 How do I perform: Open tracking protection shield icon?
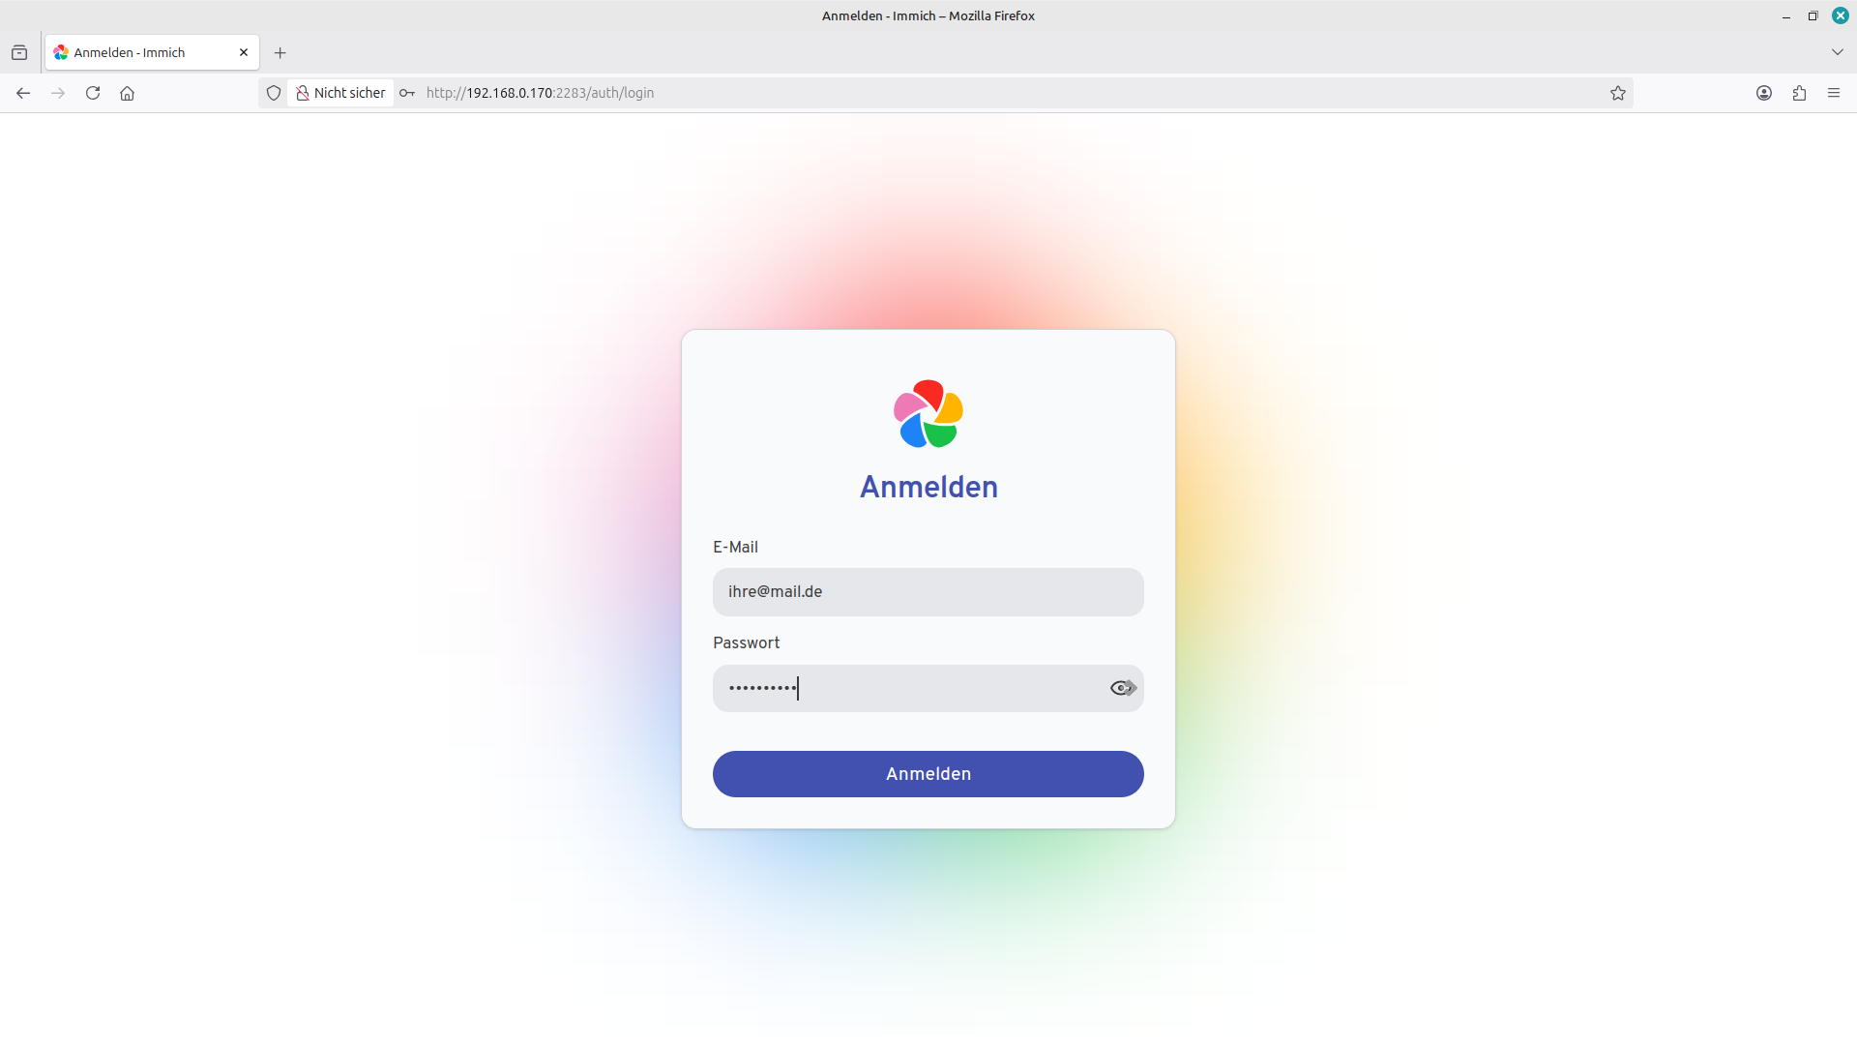[274, 93]
